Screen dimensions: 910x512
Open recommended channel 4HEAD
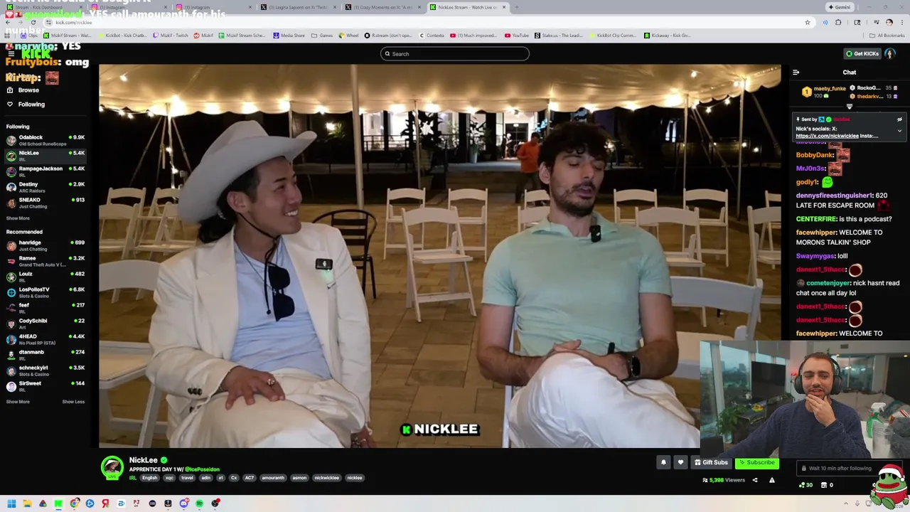45,339
